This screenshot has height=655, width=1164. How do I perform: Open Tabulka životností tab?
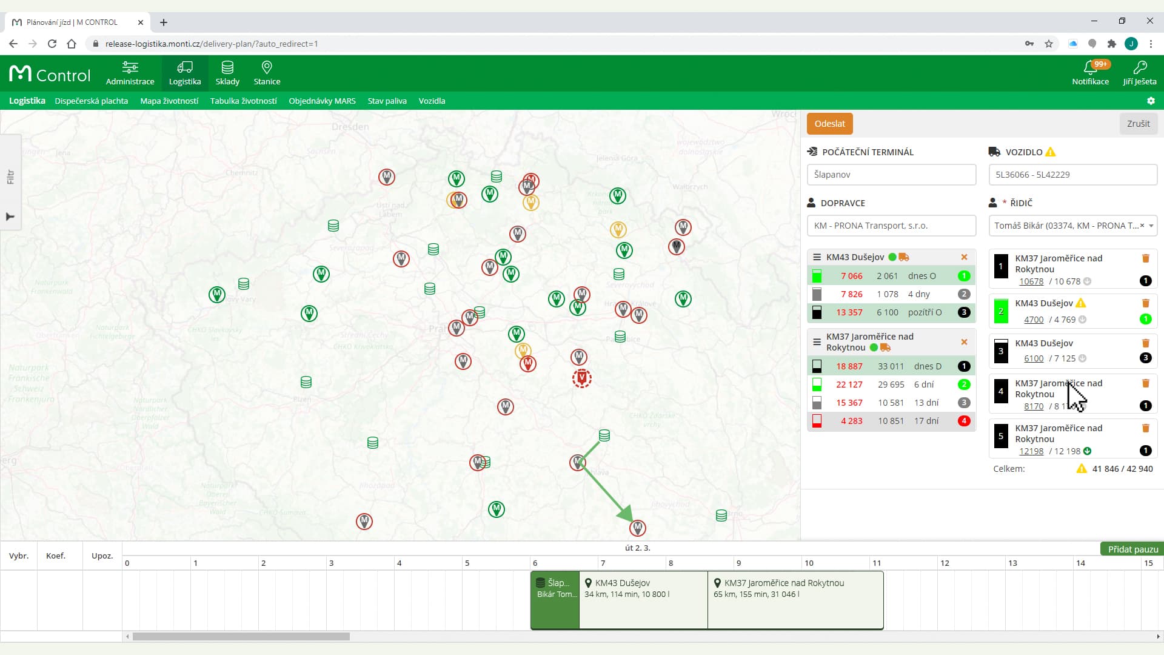click(243, 101)
